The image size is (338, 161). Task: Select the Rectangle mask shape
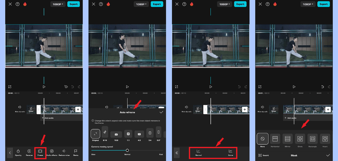(x=312, y=140)
